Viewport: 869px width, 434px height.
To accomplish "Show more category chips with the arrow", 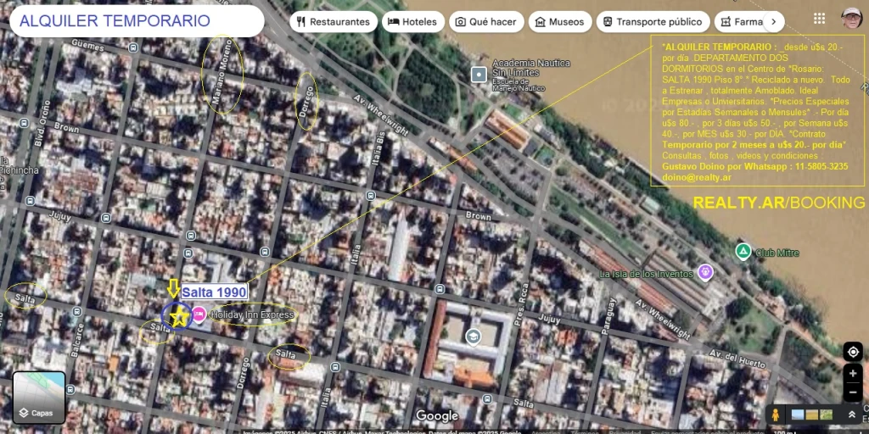I will (774, 22).
